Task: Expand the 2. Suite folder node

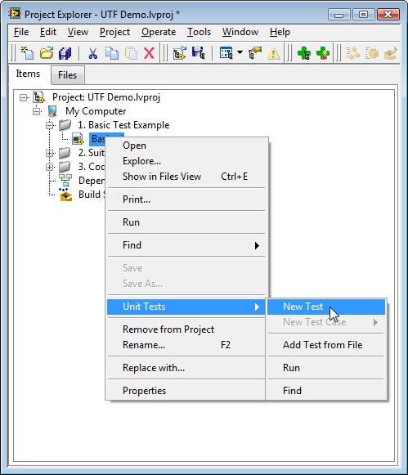Action: coord(49,153)
